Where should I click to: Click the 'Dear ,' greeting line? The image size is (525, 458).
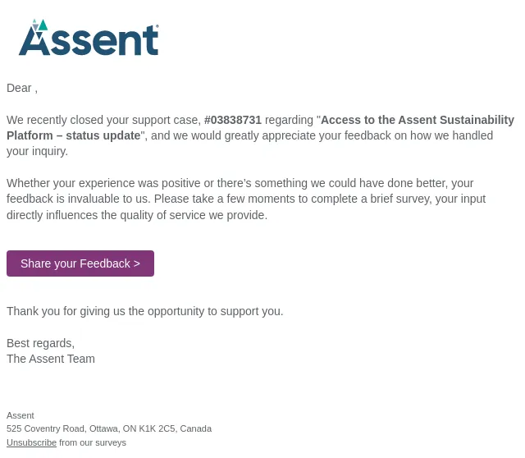pyautogui.click(x=22, y=88)
